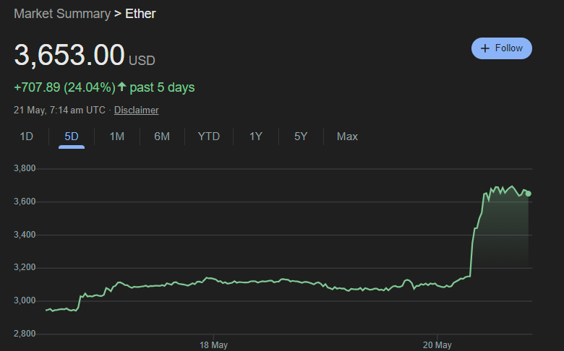Click the Follow button
Image resolution: width=564 pixels, height=351 pixels.
[501, 48]
